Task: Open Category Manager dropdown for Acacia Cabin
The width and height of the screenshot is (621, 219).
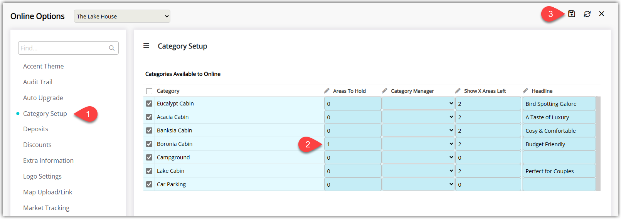Action: coord(418,117)
